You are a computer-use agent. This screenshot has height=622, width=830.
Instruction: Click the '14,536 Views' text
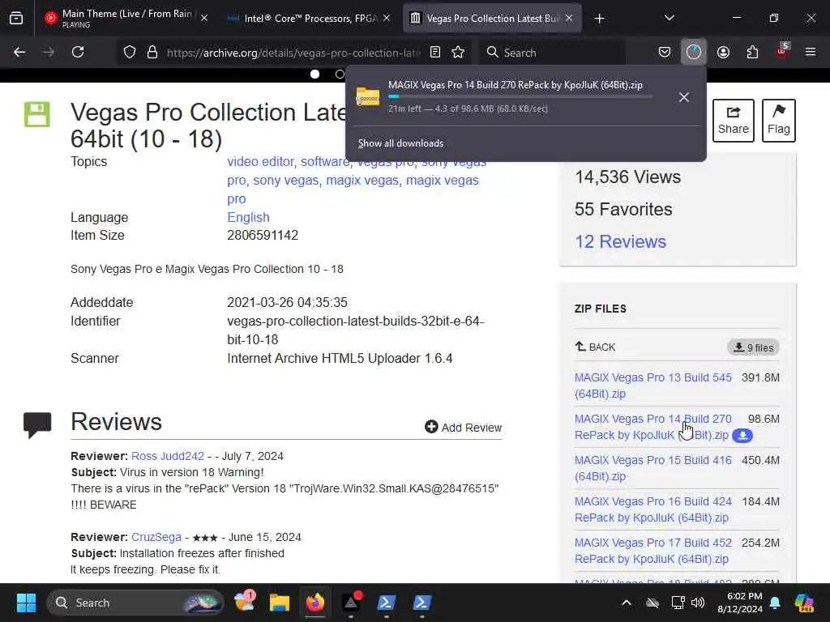click(x=628, y=177)
